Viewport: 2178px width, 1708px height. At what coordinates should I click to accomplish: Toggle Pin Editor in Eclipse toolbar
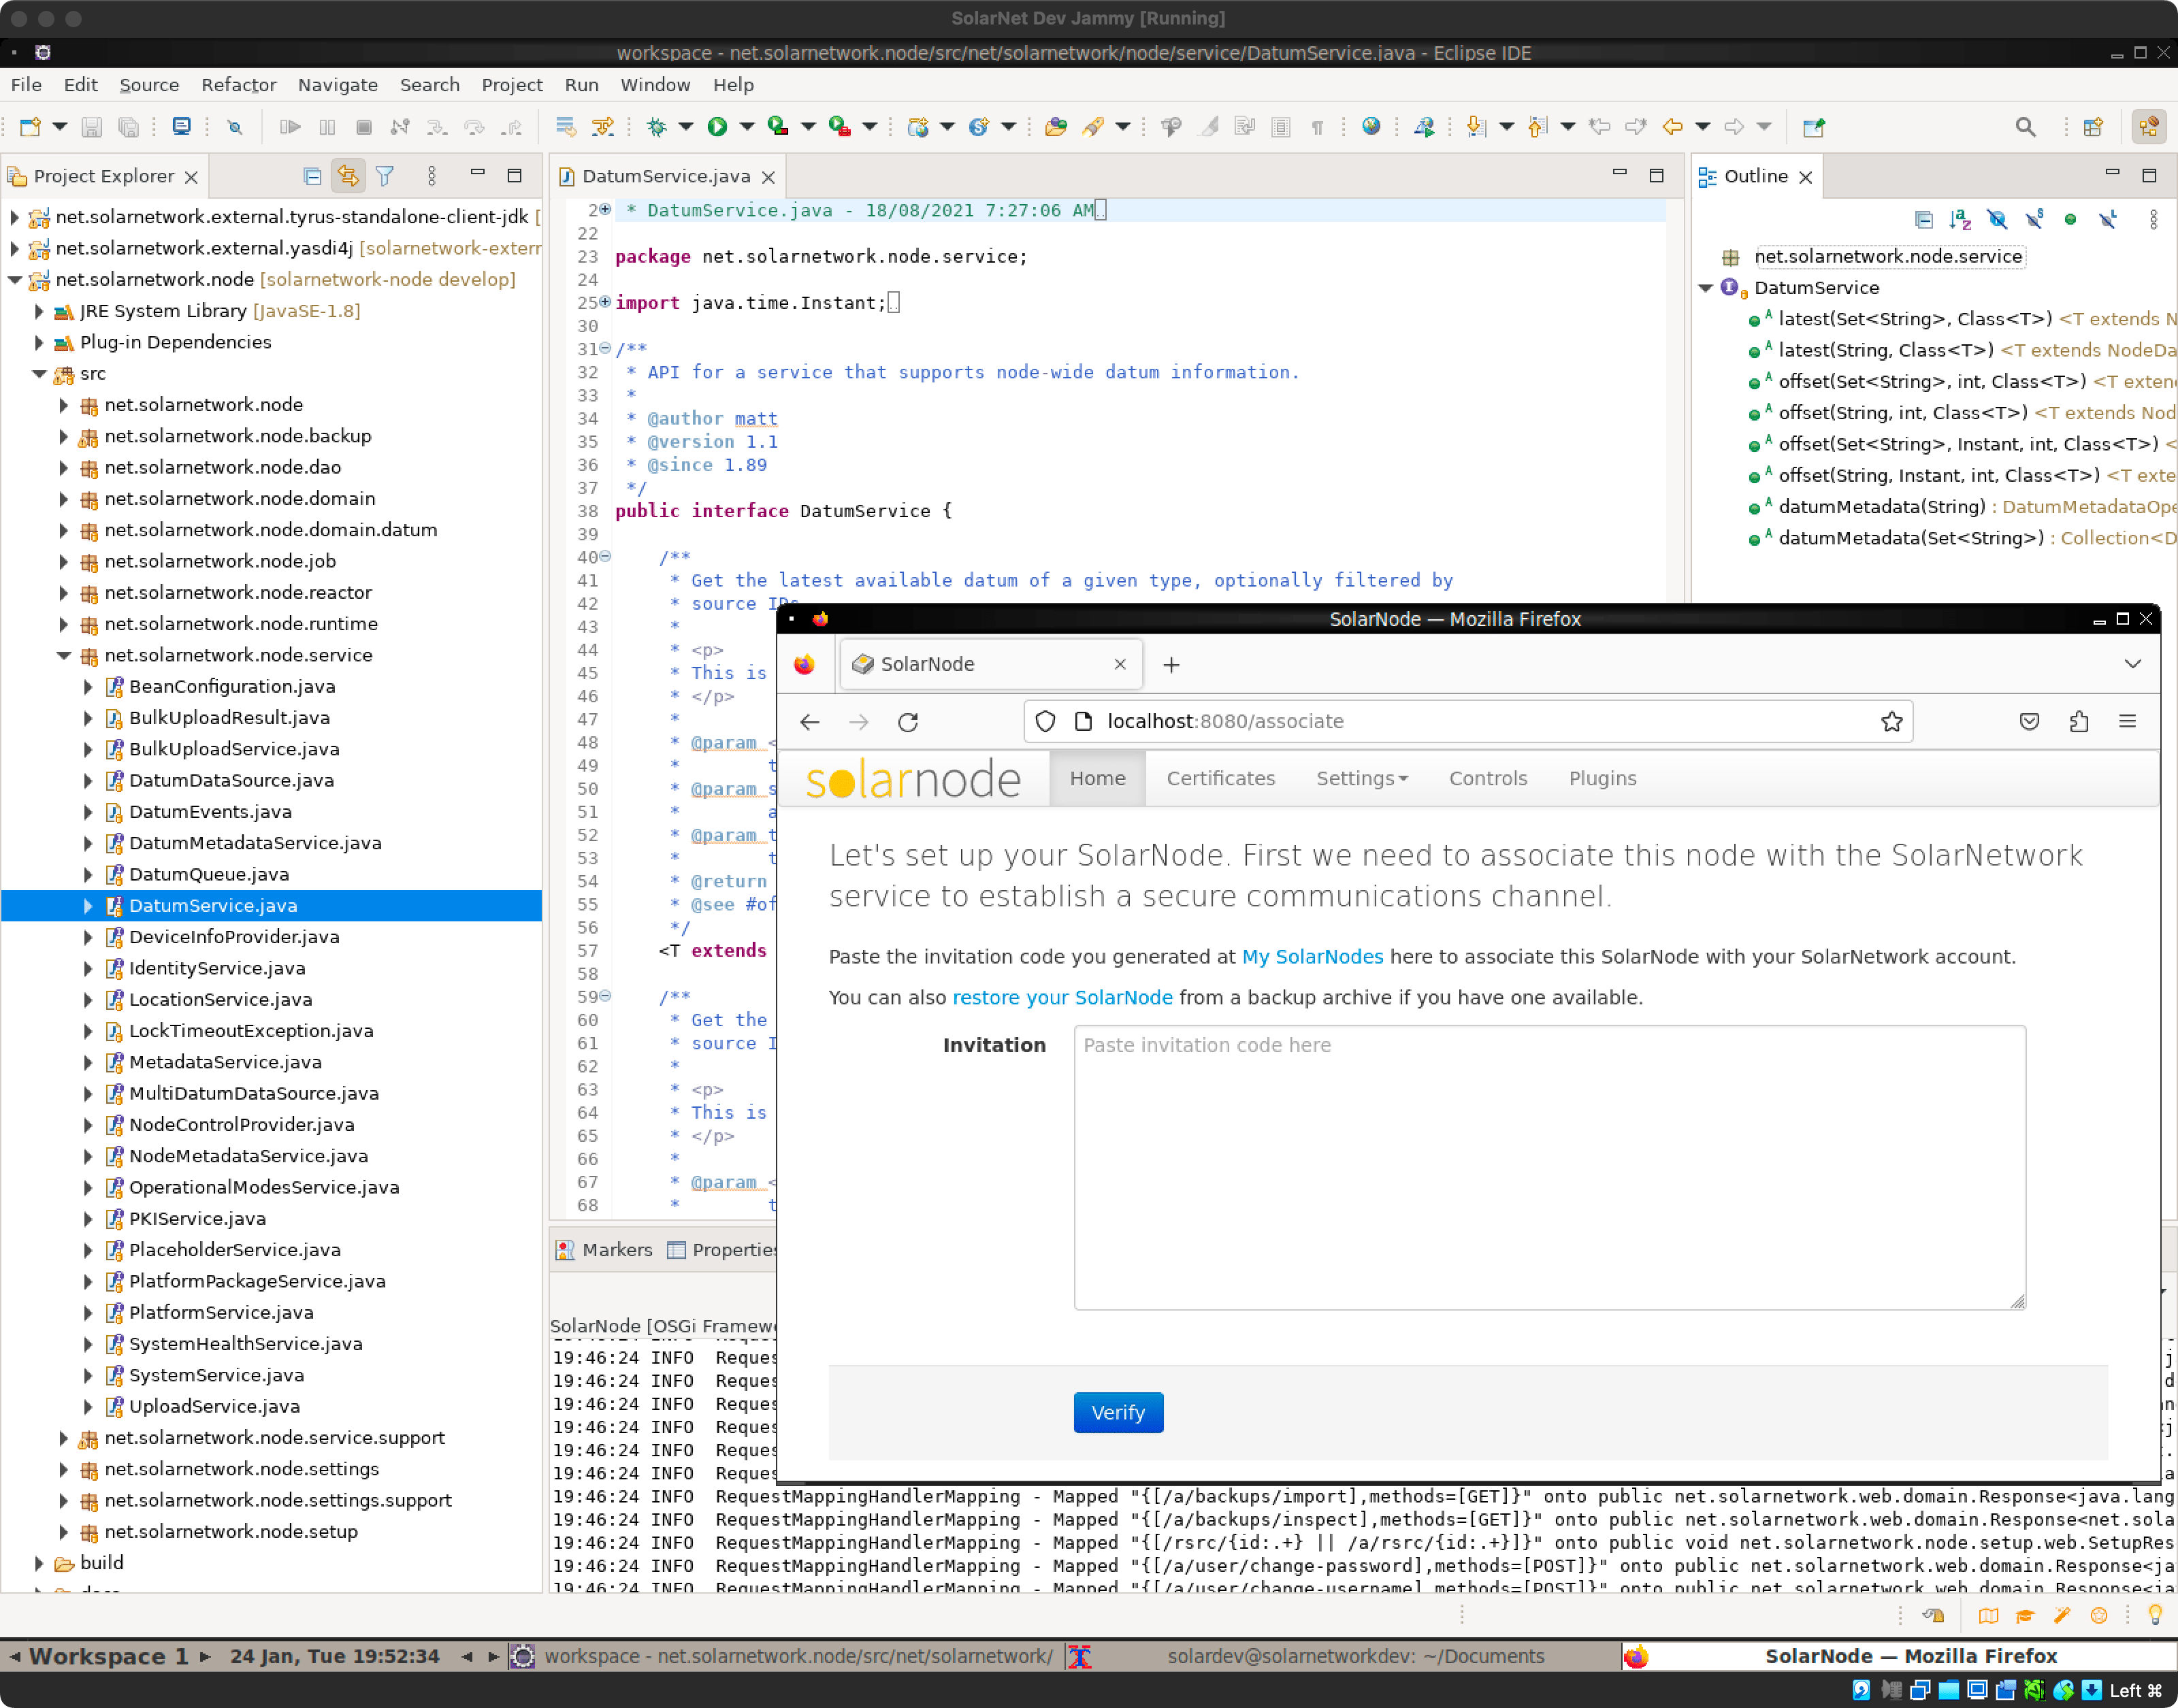tap(1813, 127)
